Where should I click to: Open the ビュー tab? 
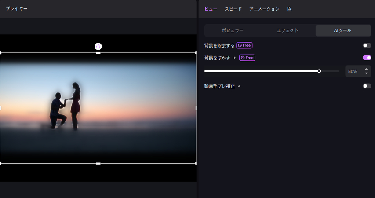tap(211, 9)
